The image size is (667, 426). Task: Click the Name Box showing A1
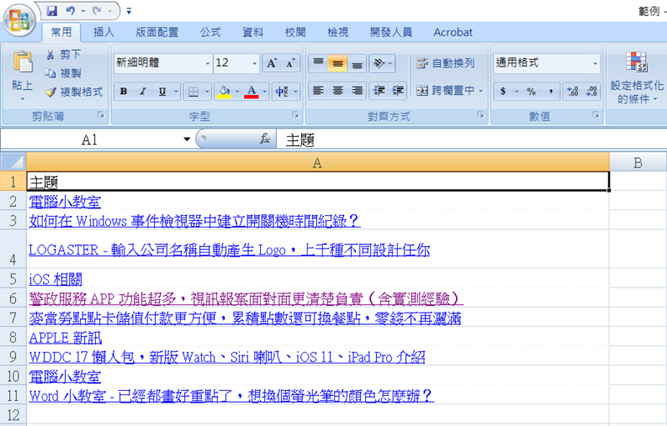[89, 139]
